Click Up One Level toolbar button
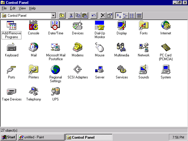Image resolution: width=188 pixels, height=141 pixels. click(x=62, y=16)
